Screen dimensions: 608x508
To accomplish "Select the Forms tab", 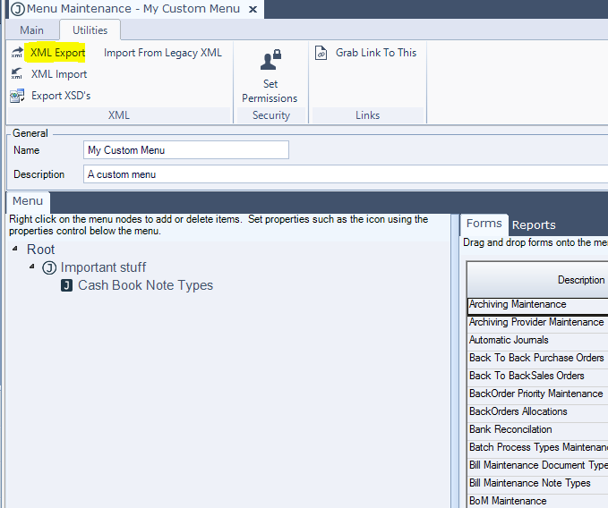I will point(484,224).
